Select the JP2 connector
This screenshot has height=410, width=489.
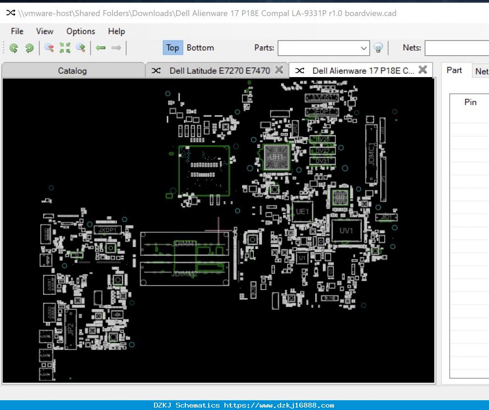coord(70,329)
